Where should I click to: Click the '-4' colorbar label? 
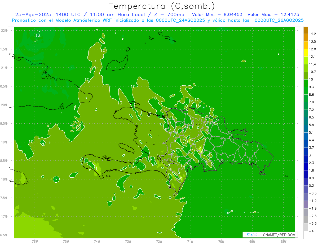pos(311,231)
